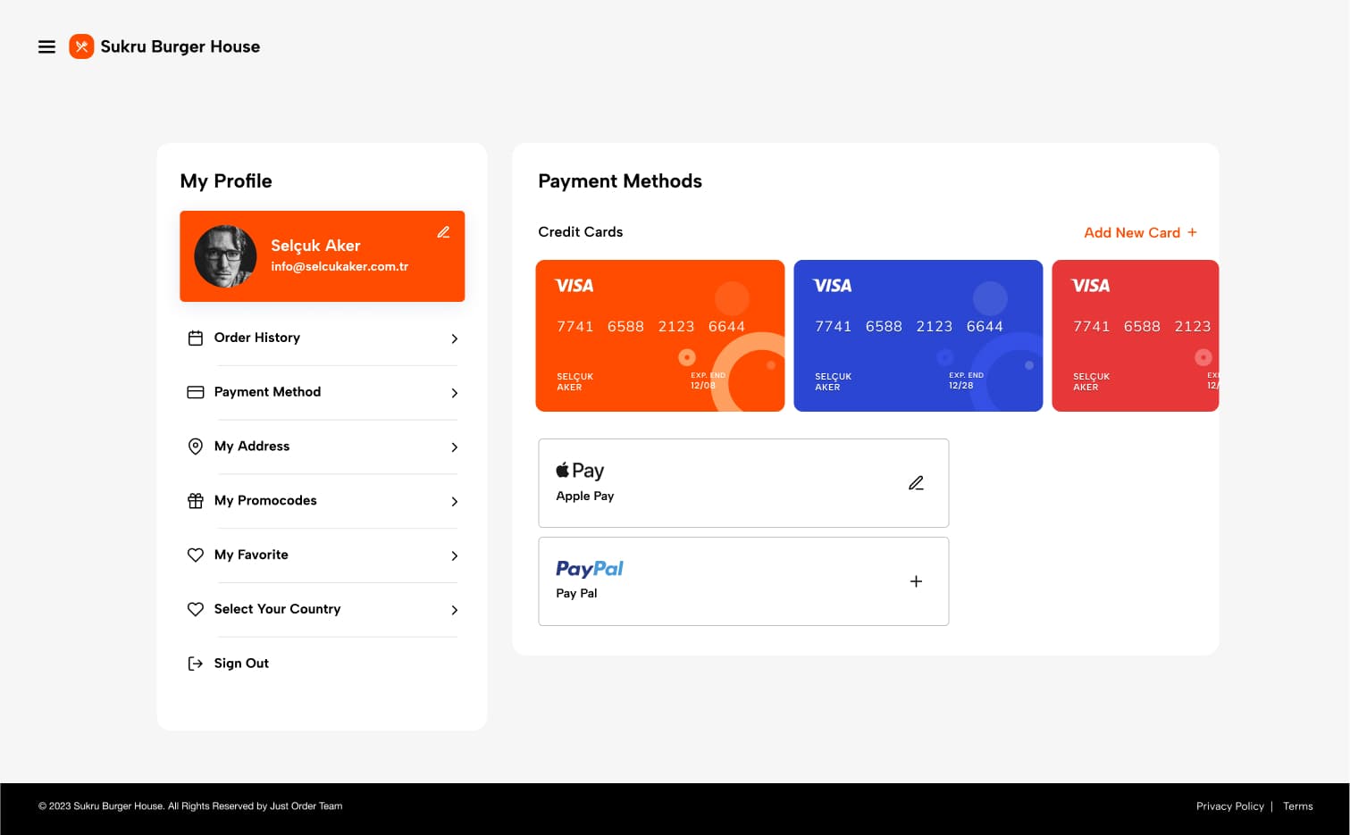Click the email info@selcukaker.com.tr
1350x835 pixels.
[340, 267]
